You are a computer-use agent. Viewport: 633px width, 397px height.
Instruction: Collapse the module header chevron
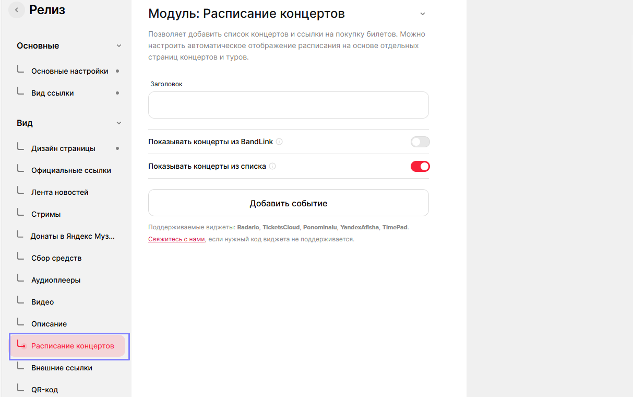[423, 14]
